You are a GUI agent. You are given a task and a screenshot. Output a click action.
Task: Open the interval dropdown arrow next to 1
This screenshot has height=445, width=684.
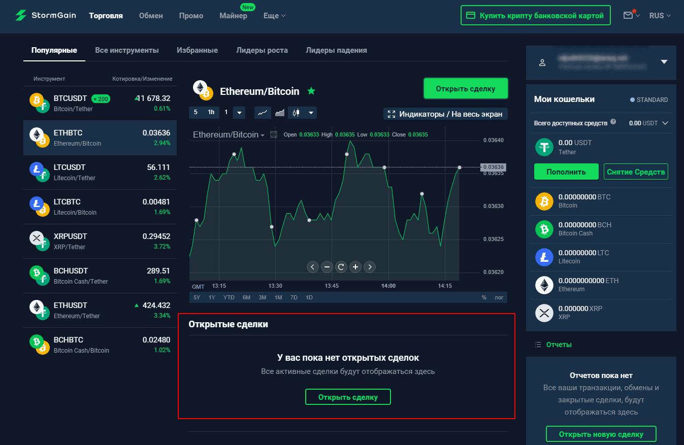[240, 113]
